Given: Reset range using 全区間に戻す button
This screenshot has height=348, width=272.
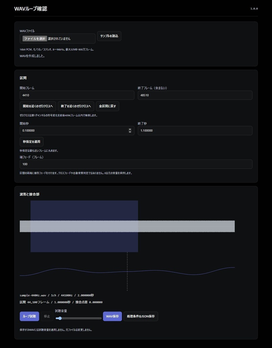Looking at the screenshot, I should (x=108, y=106).
